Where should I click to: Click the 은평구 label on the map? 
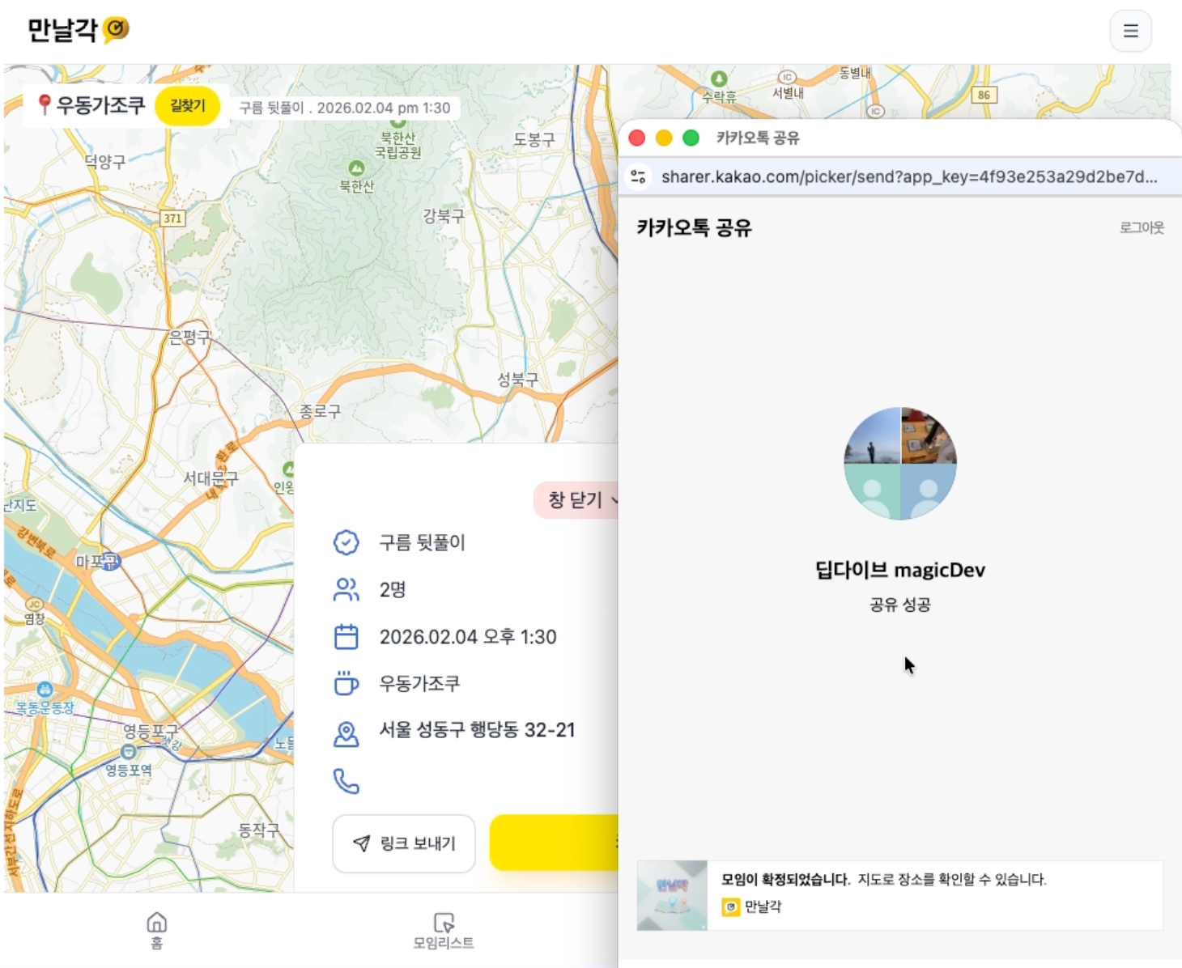click(x=189, y=338)
